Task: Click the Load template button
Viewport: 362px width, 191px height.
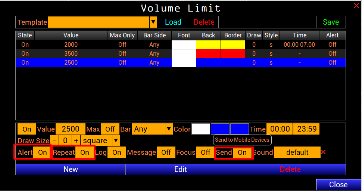Action: pyautogui.click(x=173, y=22)
